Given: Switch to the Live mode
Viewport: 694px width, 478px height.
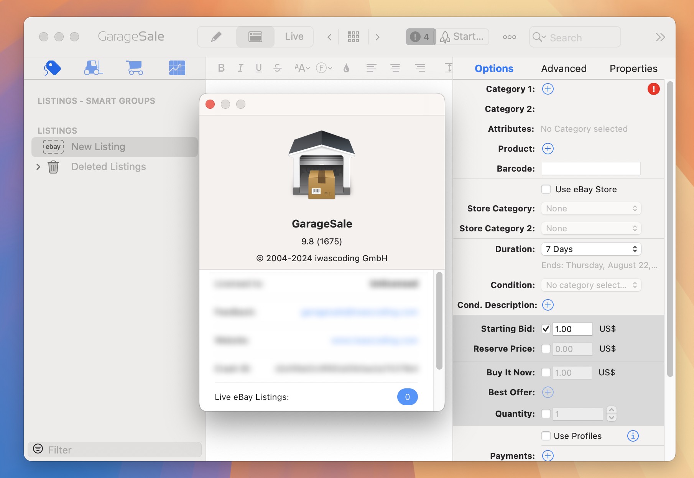Looking at the screenshot, I should click(294, 37).
